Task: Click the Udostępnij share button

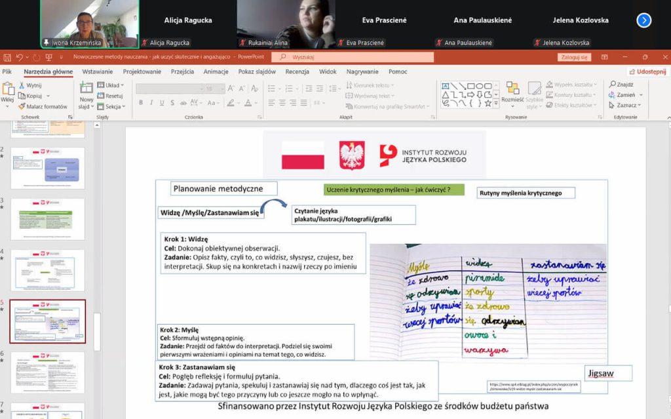Action: pyautogui.click(x=647, y=71)
